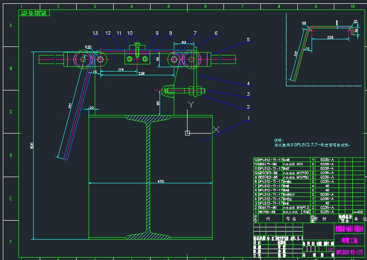Pick part callout number 1

pos(248,118)
